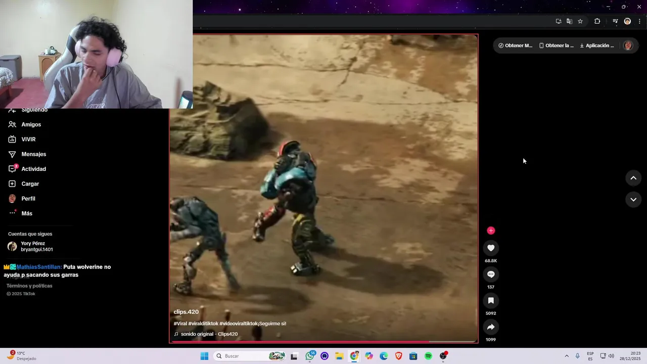The height and width of the screenshot is (364, 647).
Task: Click the microphone icon in system tray
Action: pos(578,356)
